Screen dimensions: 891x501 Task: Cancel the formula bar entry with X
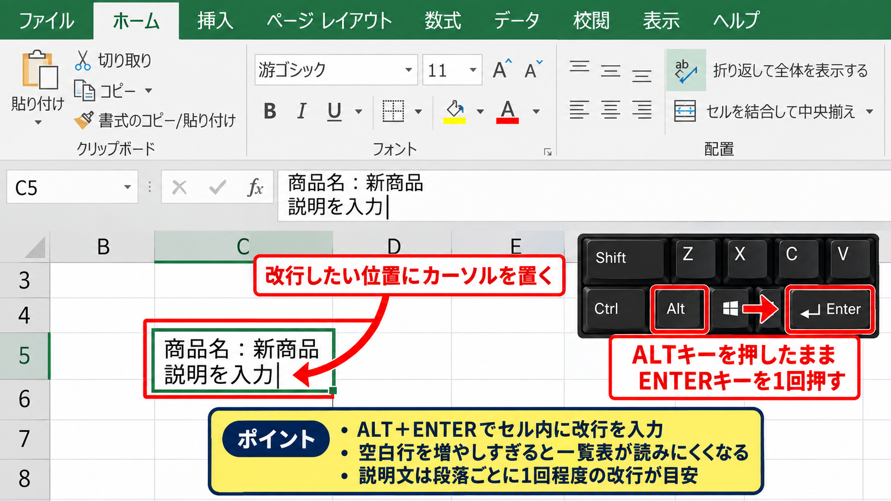tap(180, 187)
